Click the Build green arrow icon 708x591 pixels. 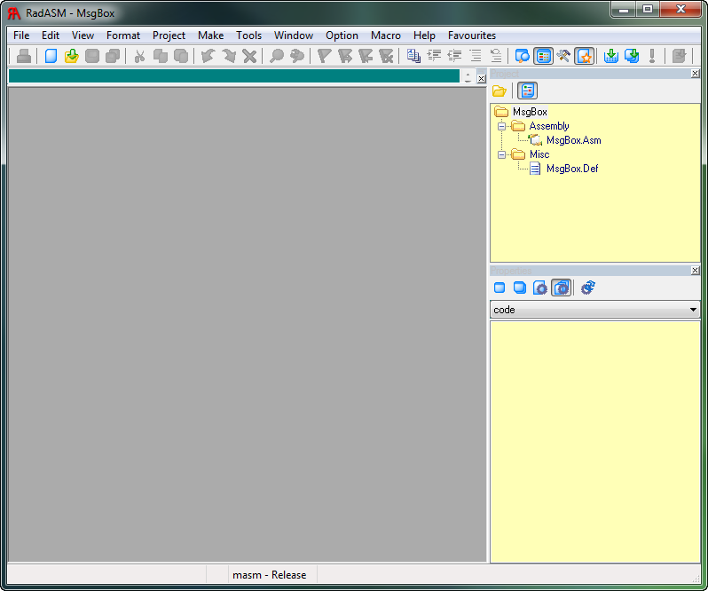point(632,57)
